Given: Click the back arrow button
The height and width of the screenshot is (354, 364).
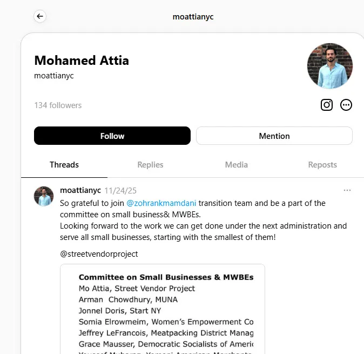Looking at the screenshot, I should pyautogui.click(x=40, y=16).
